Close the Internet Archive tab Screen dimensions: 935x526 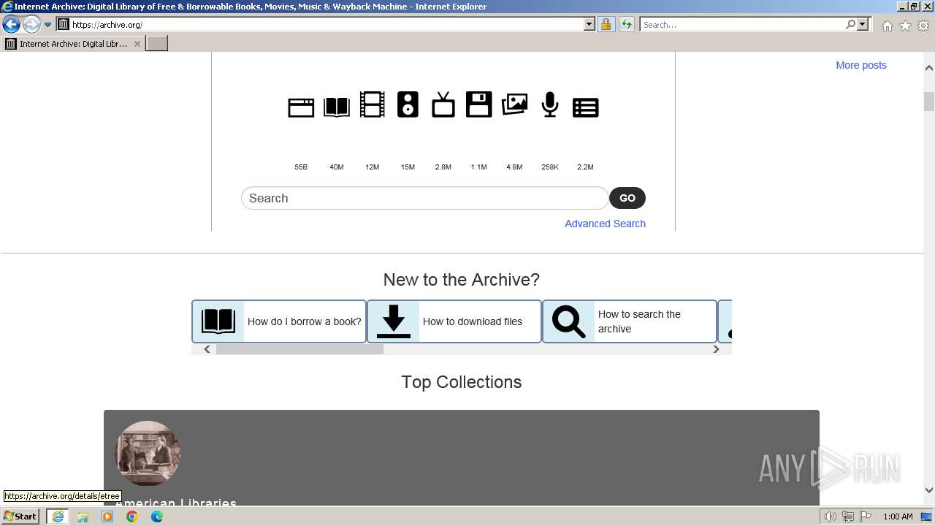pyautogui.click(x=137, y=44)
